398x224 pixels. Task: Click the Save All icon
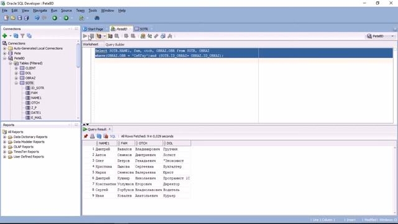coord(26,18)
